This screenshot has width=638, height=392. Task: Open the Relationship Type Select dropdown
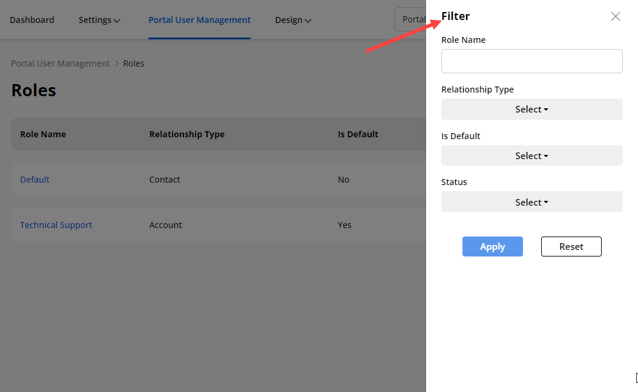point(531,109)
